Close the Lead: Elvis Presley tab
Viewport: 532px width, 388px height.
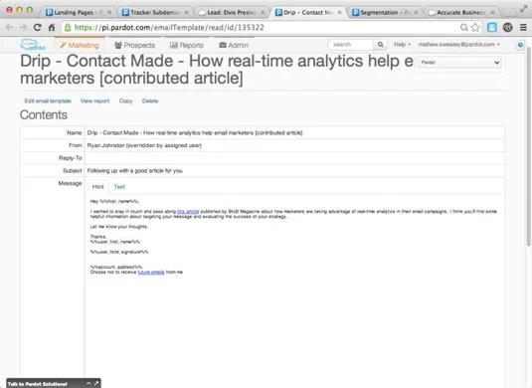263,12
